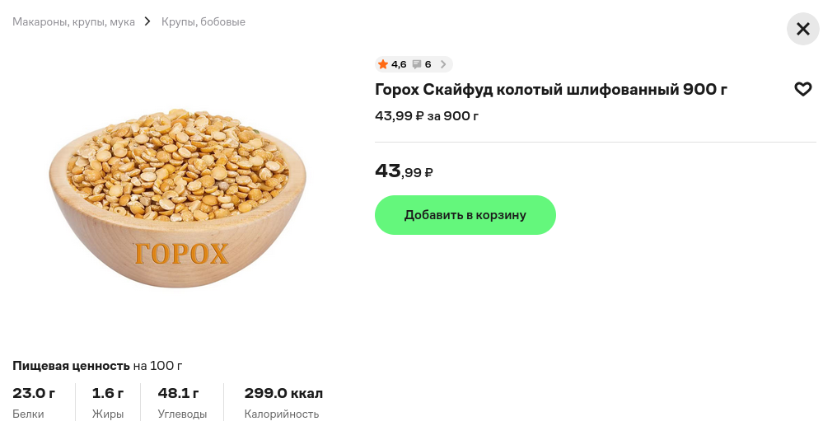Click the 'Добавить в корзину' button
The image size is (823, 440).
pyautogui.click(x=465, y=215)
